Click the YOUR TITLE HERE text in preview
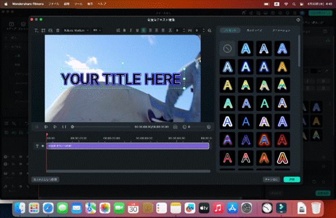This screenshot has width=336, height=218. (121, 79)
